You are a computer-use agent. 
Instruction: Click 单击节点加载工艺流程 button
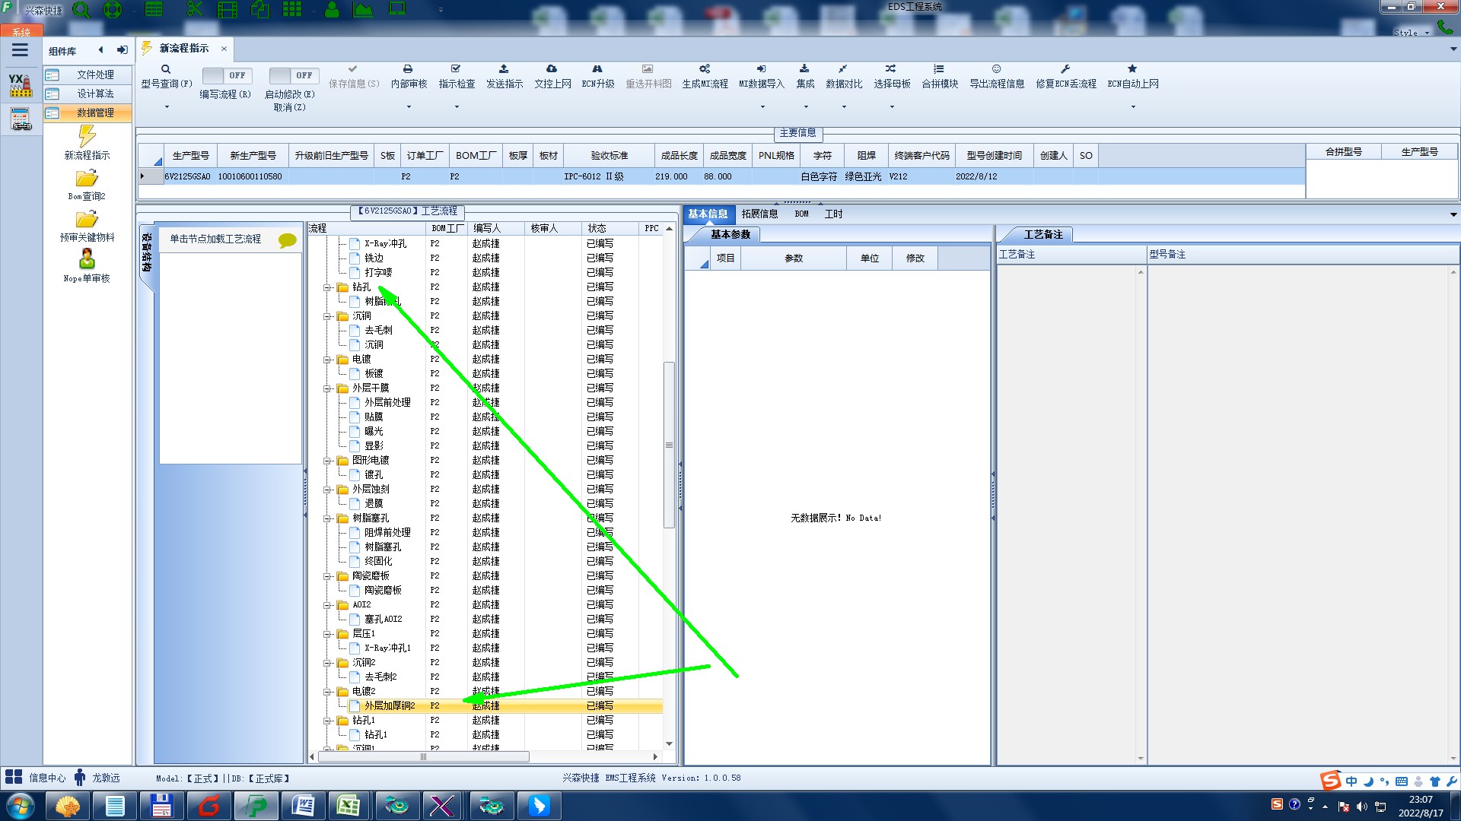[x=215, y=239]
